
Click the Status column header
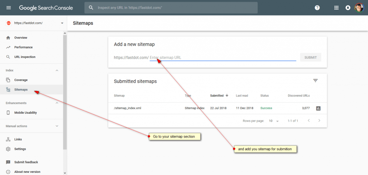(x=264, y=95)
